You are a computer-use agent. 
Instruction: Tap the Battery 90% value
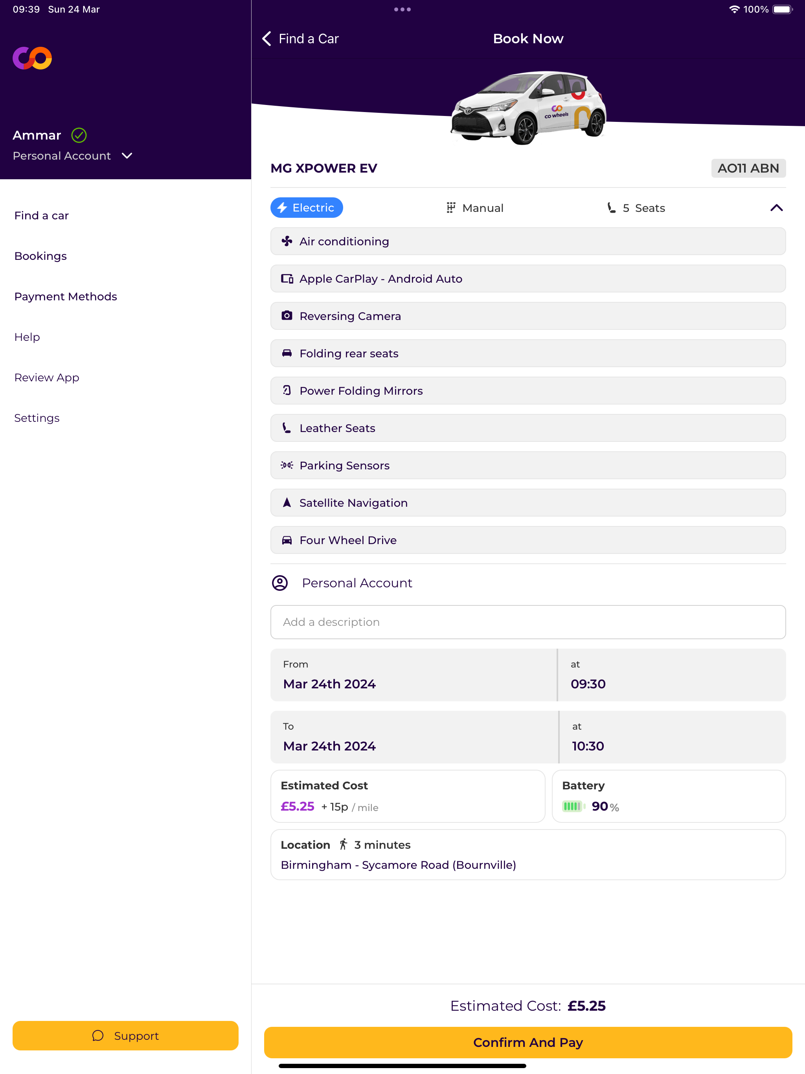tap(605, 806)
